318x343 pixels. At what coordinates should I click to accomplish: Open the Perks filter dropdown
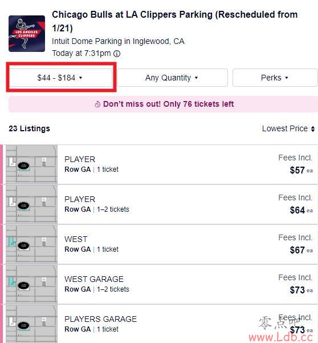coord(275,78)
